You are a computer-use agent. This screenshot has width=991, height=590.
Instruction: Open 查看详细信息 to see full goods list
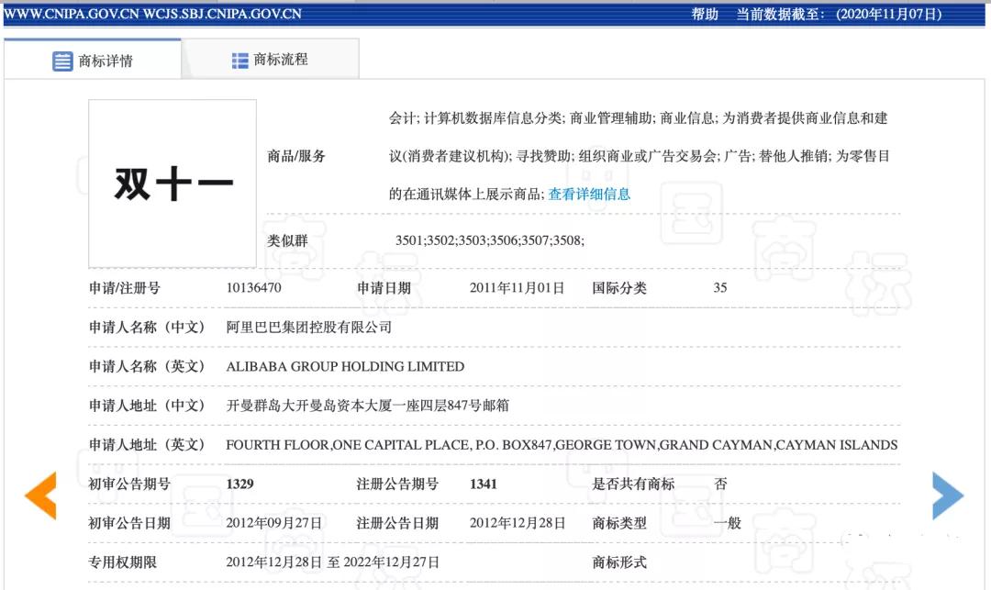[x=588, y=194]
